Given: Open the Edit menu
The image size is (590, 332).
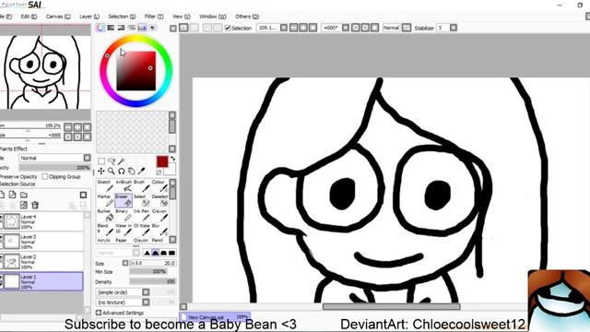Looking at the screenshot, I should (29, 17).
